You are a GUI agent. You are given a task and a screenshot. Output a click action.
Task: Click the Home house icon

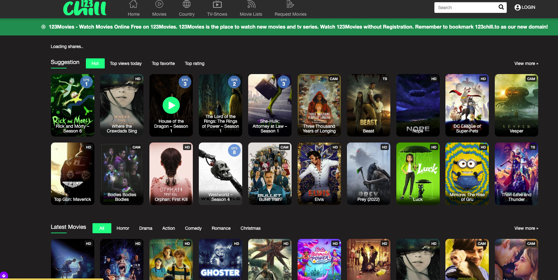133,4
